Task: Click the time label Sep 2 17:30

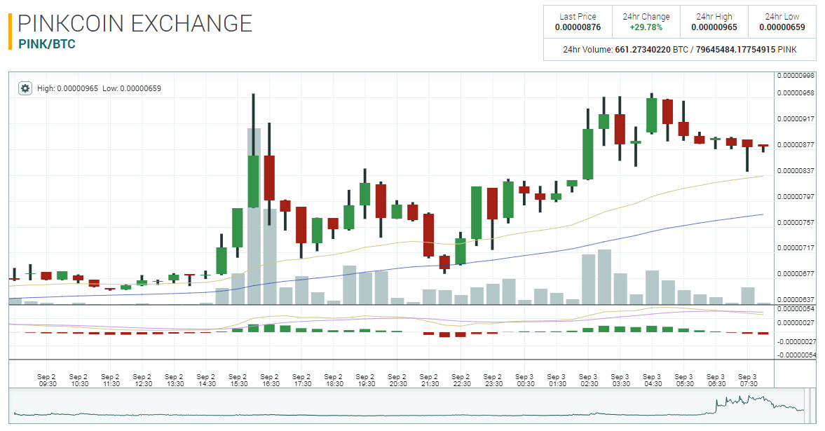Action: (302, 380)
